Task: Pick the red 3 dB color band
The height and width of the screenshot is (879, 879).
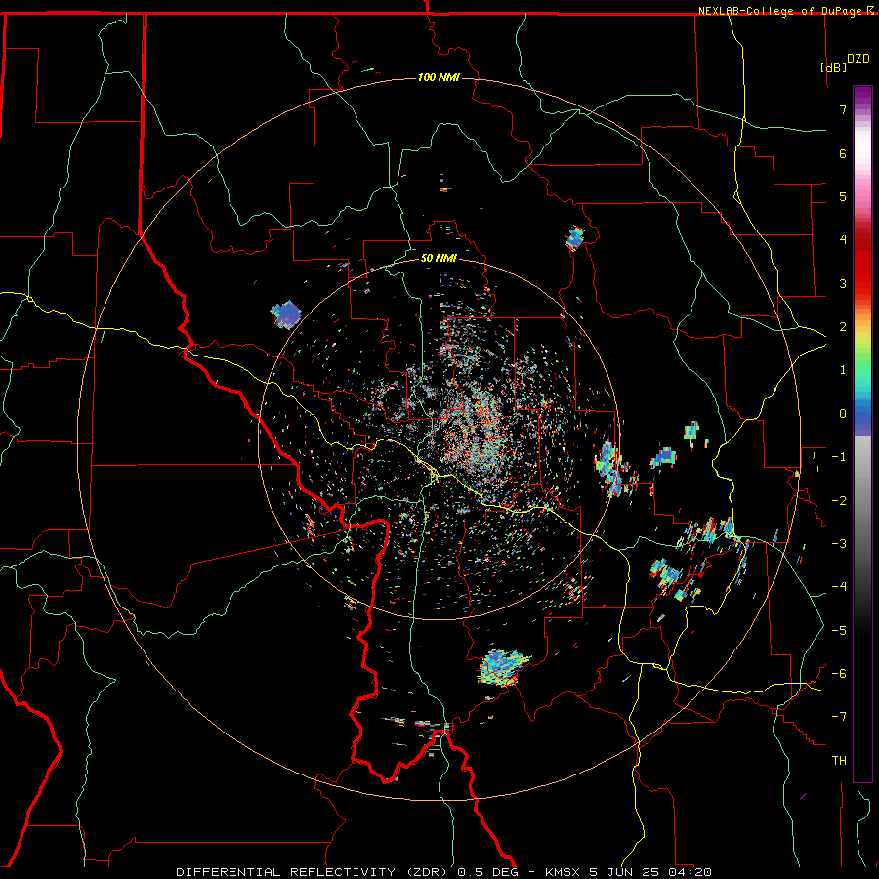Action: click(x=862, y=283)
